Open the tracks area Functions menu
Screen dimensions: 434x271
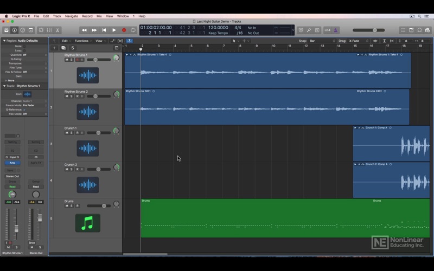click(83, 41)
